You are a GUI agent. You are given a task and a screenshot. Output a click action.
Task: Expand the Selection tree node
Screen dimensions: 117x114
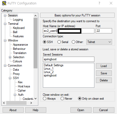(10, 57)
